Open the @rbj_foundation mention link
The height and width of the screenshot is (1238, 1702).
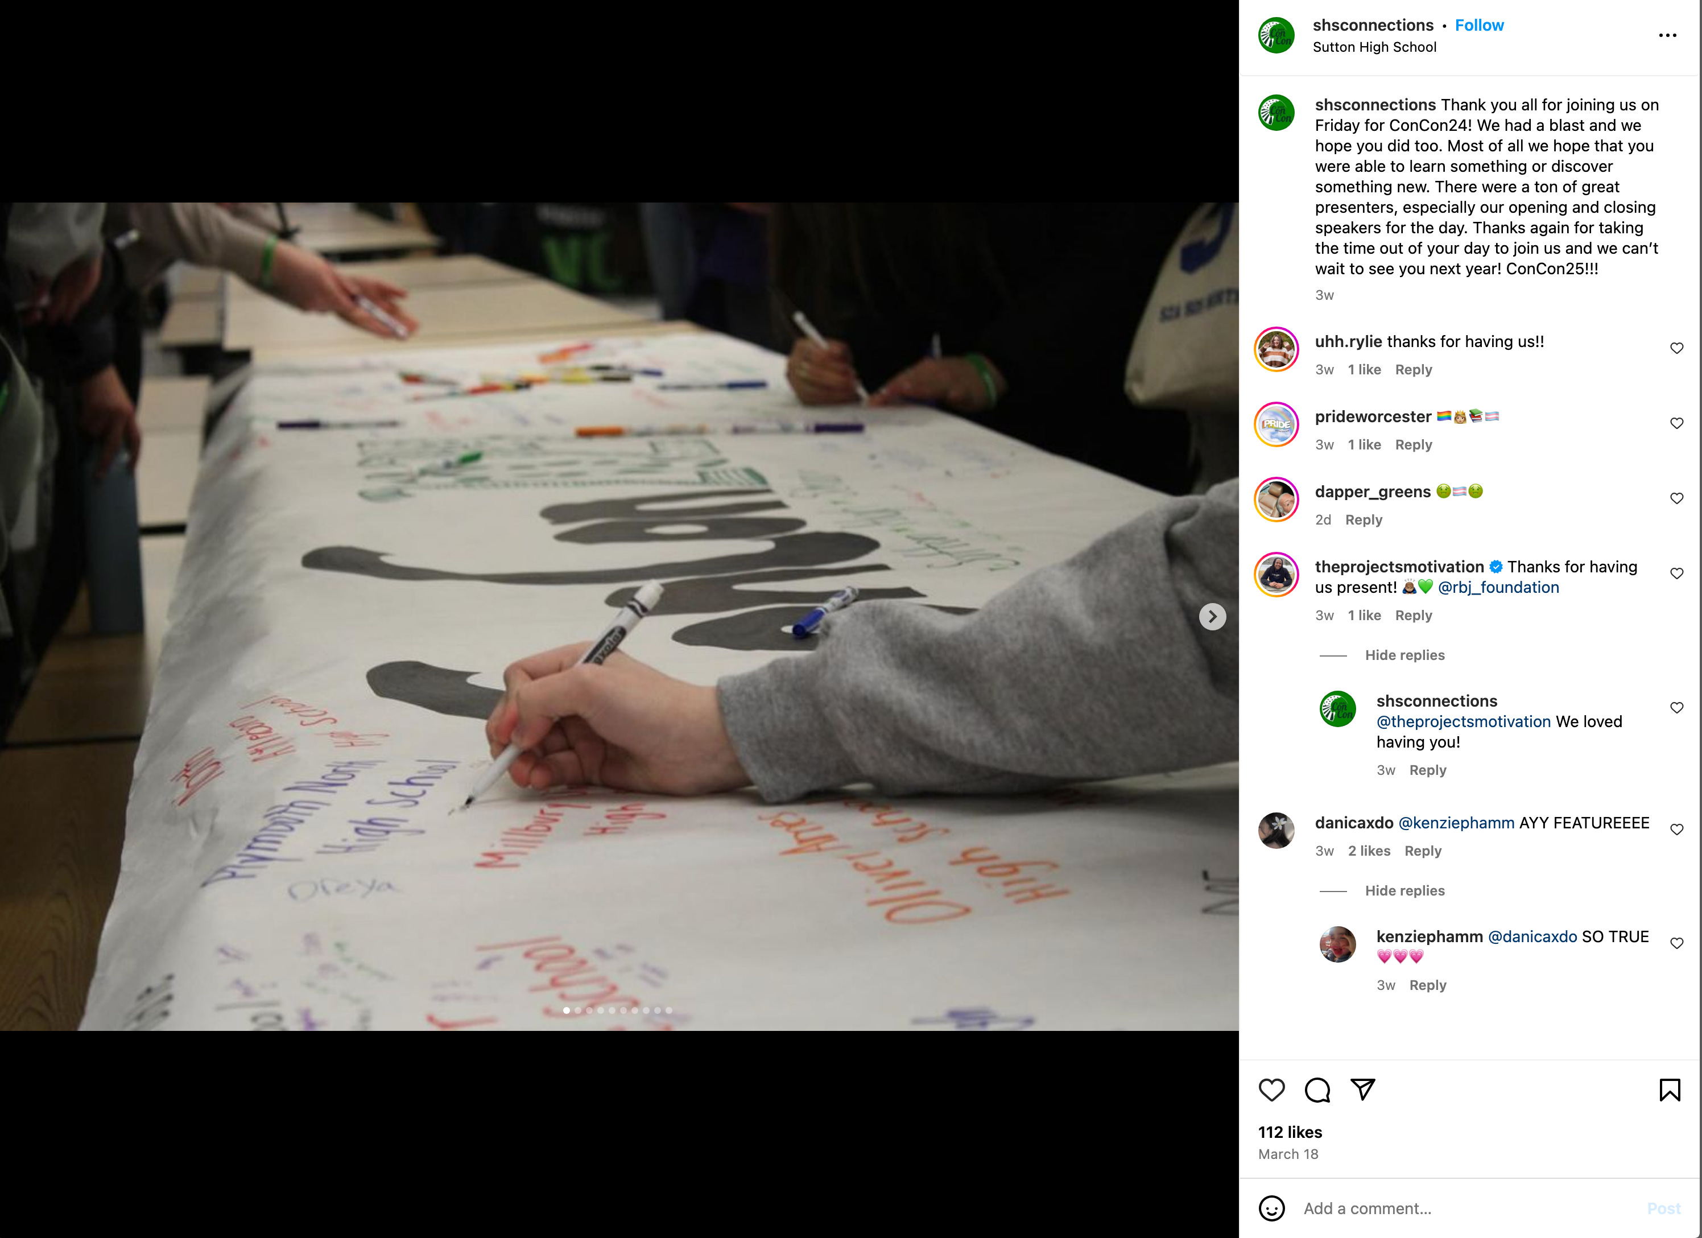click(1498, 587)
